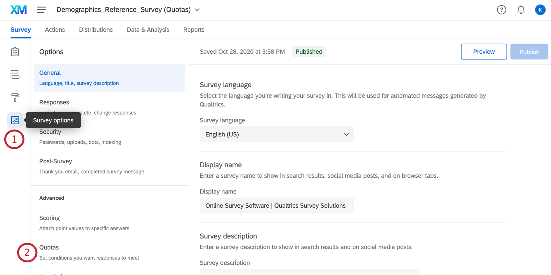Open the survey flow icon
The height and width of the screenshot is (275, 551).
tap(15, 74)
